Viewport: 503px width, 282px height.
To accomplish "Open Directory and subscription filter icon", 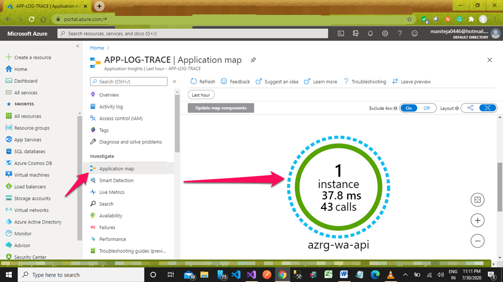I will (355, 33).
